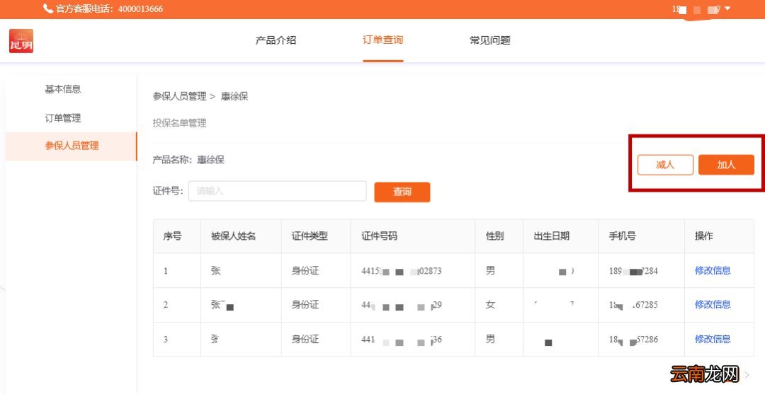Open the 产品介绍 tab

[276, 40]
